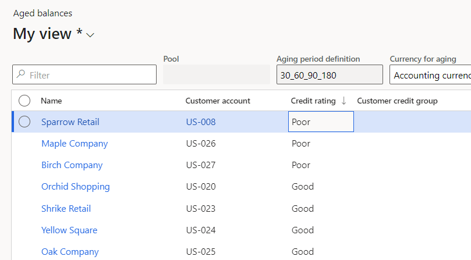Click the US-008 customer account link
The height and width of the screenshot is (260, 471).
[x=201, y=122]
